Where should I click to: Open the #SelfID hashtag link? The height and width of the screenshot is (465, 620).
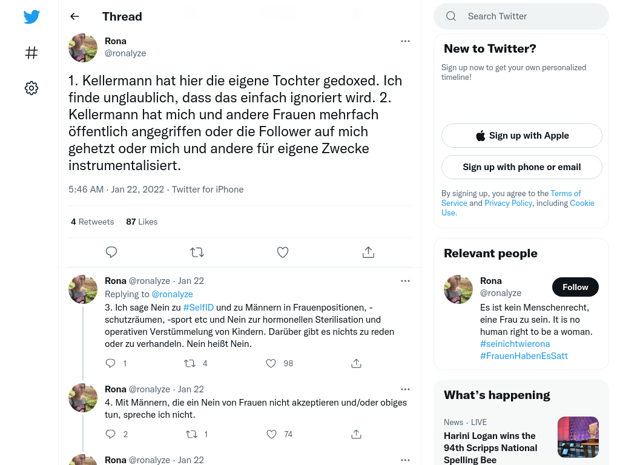click(198, 308)
